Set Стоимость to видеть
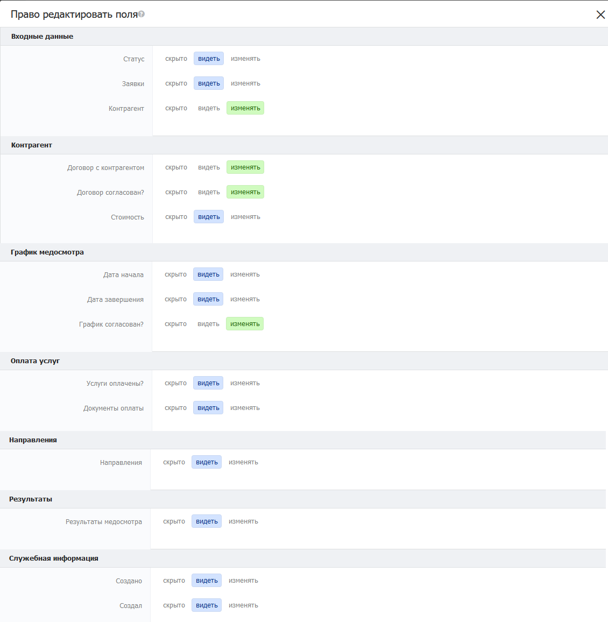Viewport: 608px width, 622px height. click(209, 217)
